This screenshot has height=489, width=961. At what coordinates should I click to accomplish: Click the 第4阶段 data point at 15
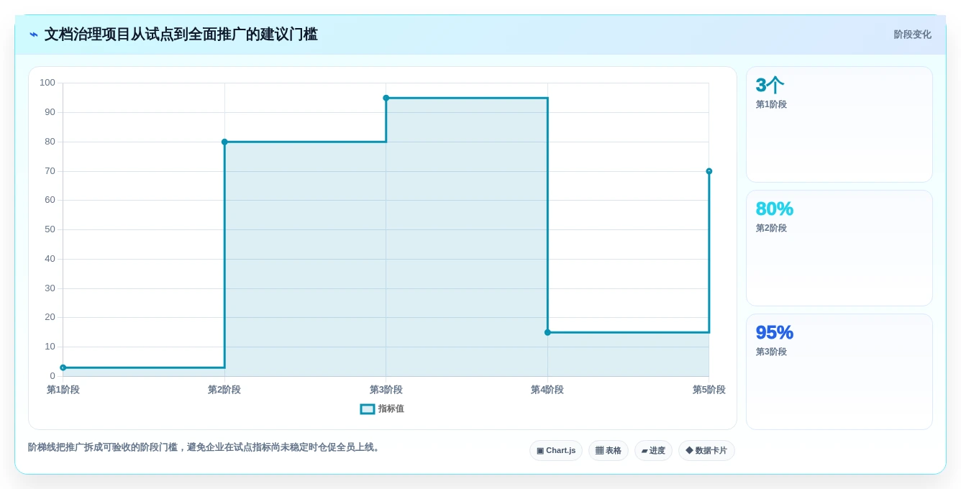[547, 332]
